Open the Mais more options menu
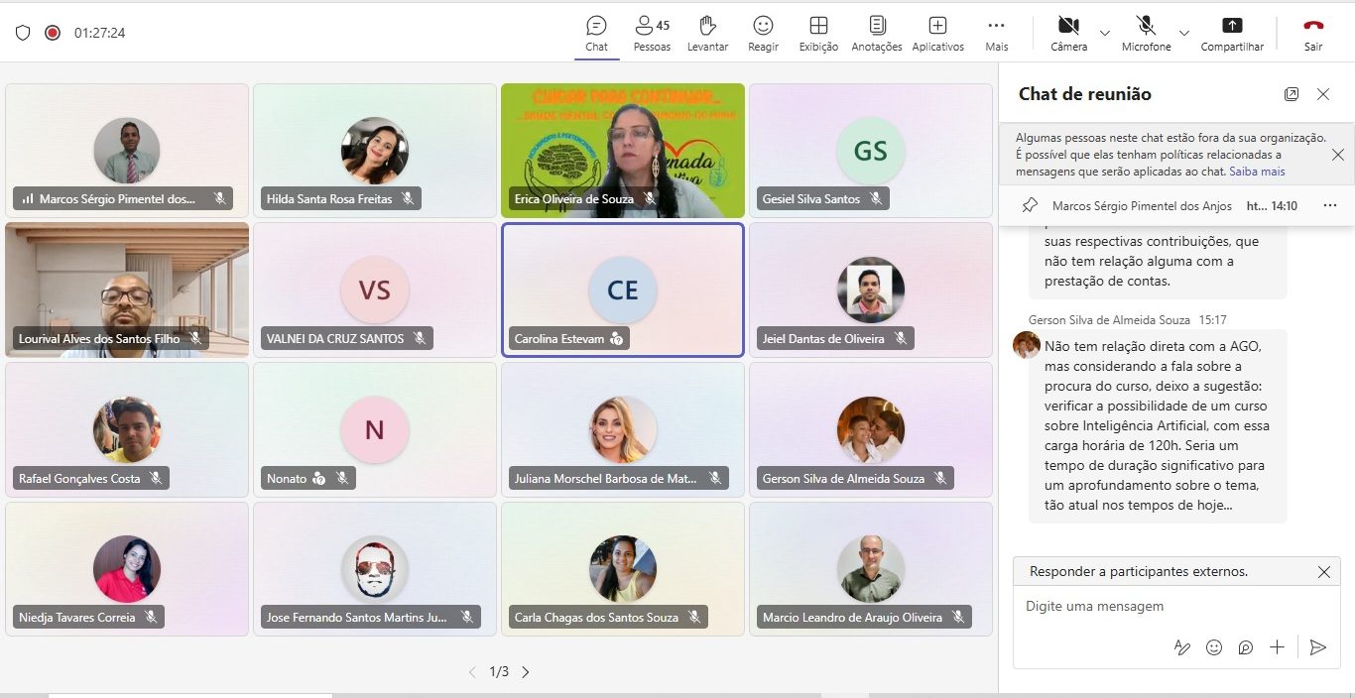 coord(996,33)
